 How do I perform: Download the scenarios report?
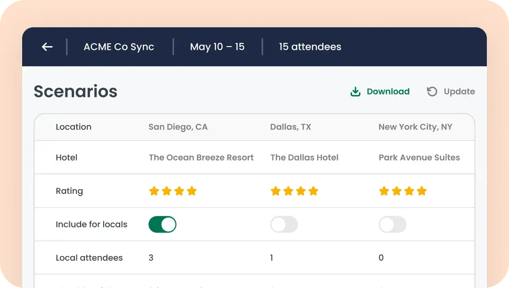point(380,92)
